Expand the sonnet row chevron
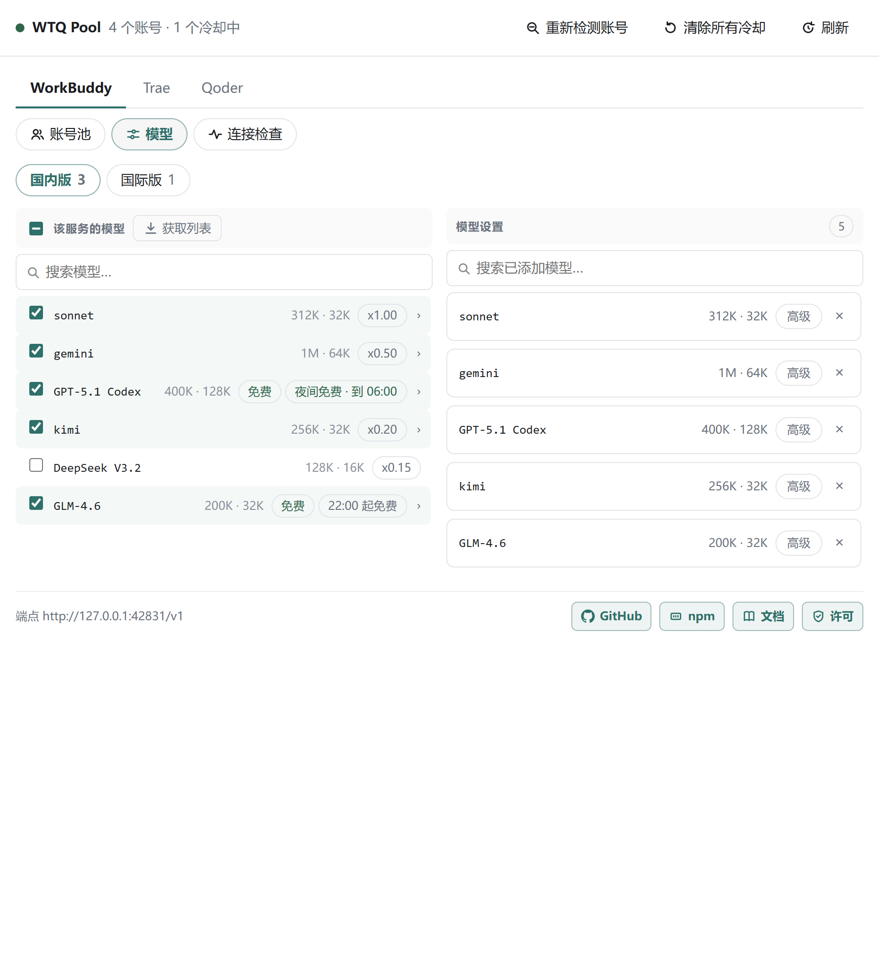 419,315
